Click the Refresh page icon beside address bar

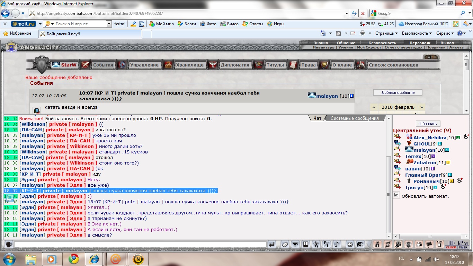point(354,14)
